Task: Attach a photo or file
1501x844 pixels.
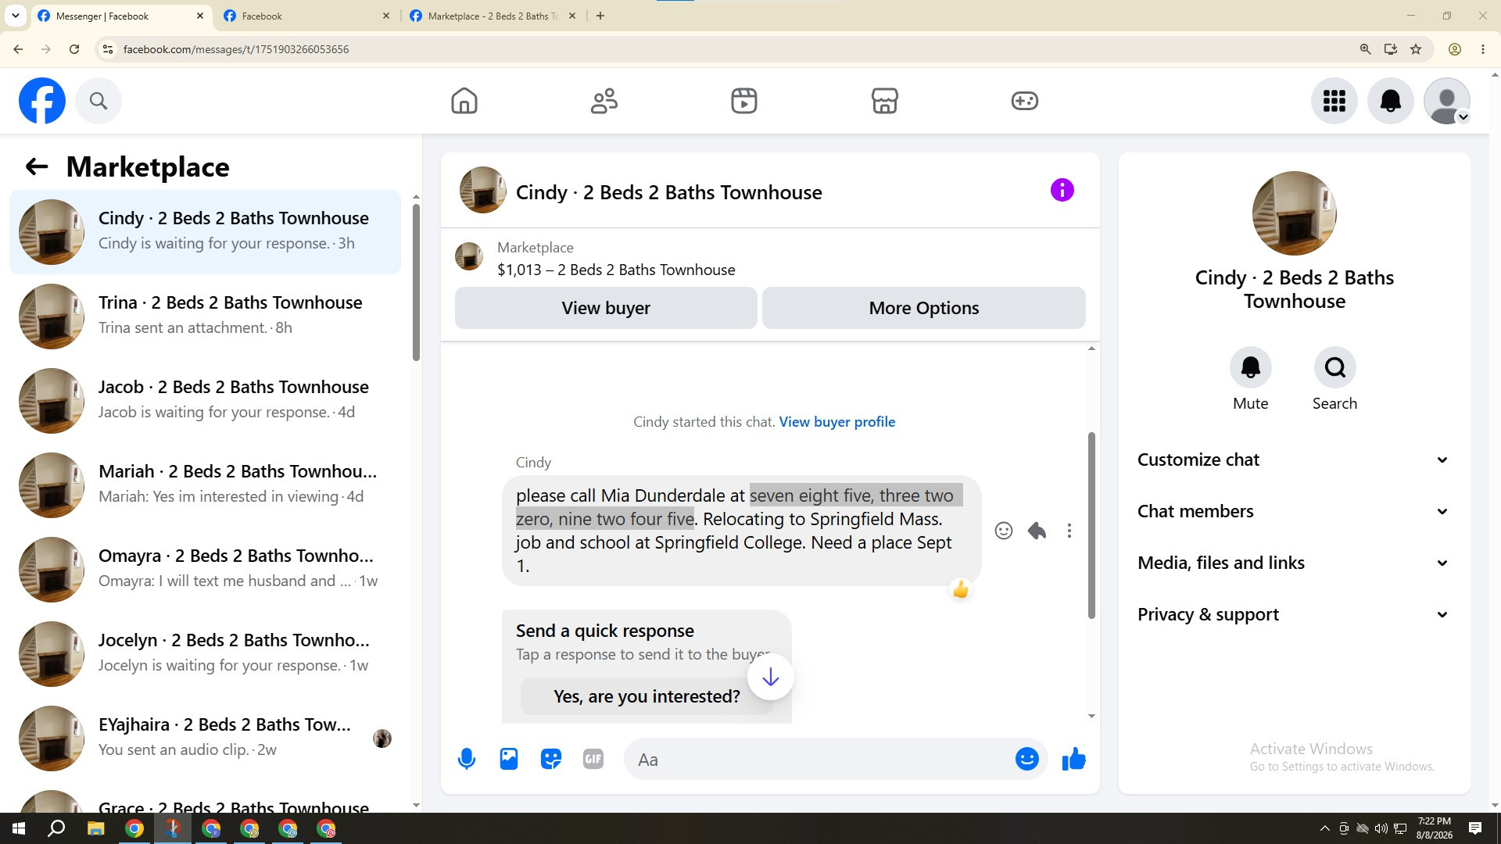Action: [x=509, y=759]
